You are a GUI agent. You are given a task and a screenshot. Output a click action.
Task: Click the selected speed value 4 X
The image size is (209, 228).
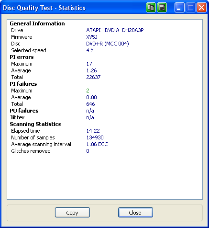point(90,50)
